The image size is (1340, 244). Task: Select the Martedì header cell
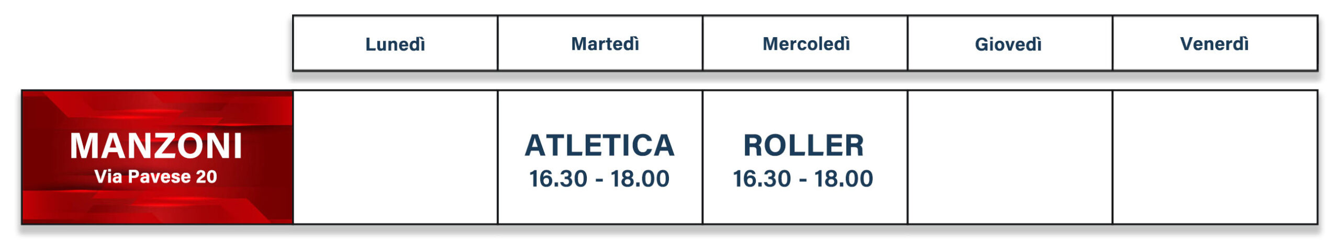[x=600, y=43]
